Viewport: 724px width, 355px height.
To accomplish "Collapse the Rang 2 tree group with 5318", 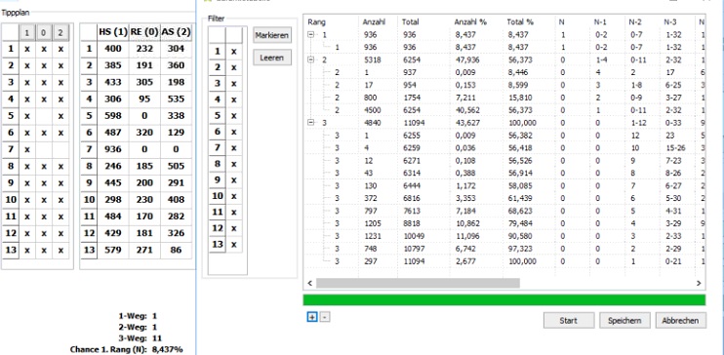I will coord(310,60).
